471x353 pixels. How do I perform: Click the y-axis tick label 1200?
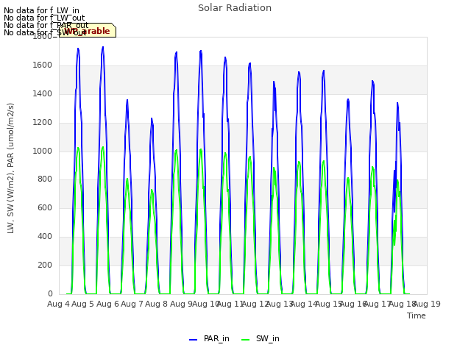tap(43, 123)
